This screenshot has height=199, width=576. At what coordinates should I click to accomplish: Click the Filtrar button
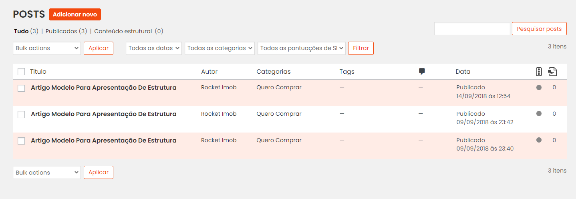tap(361, 48)
